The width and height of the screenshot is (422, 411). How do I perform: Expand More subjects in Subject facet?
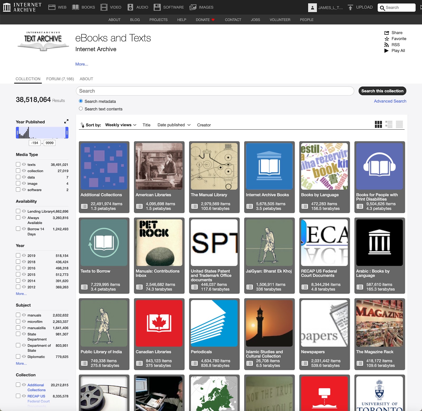tap(21, 364)
